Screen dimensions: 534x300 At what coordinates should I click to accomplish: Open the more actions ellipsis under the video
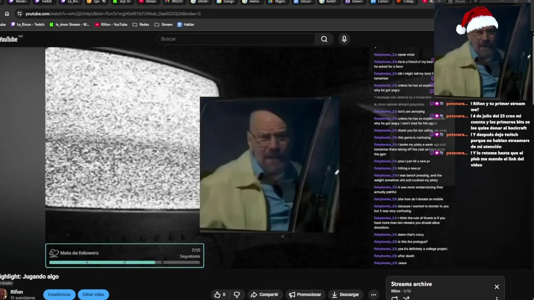coord(373,295)
